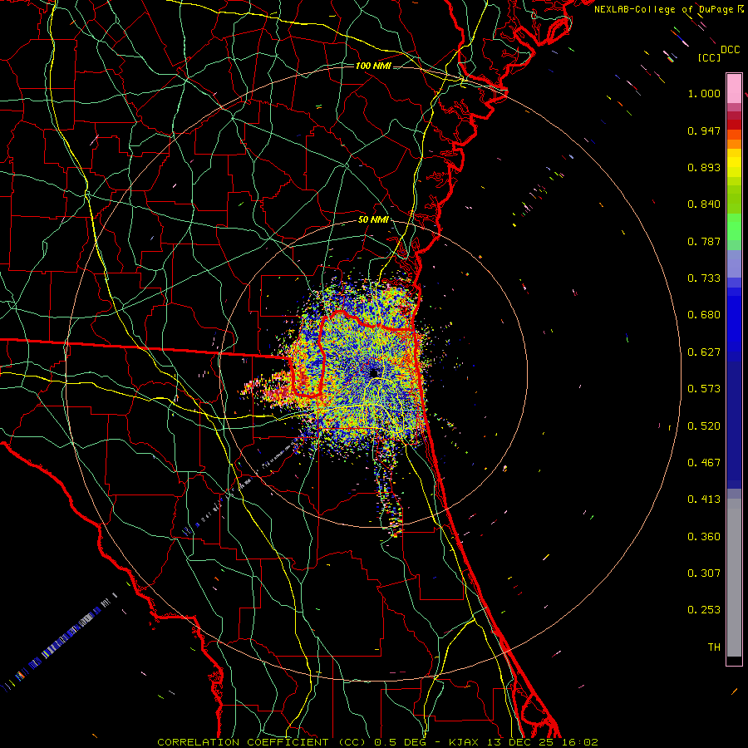Click the 0.947 scale value
This screenshot has width=748, height=748.
coord(704,130)
